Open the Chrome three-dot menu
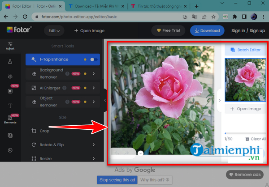 (263, 17)
